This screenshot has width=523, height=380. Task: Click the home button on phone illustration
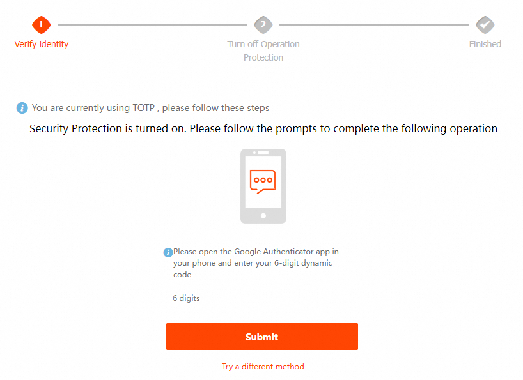click(263, 215)
